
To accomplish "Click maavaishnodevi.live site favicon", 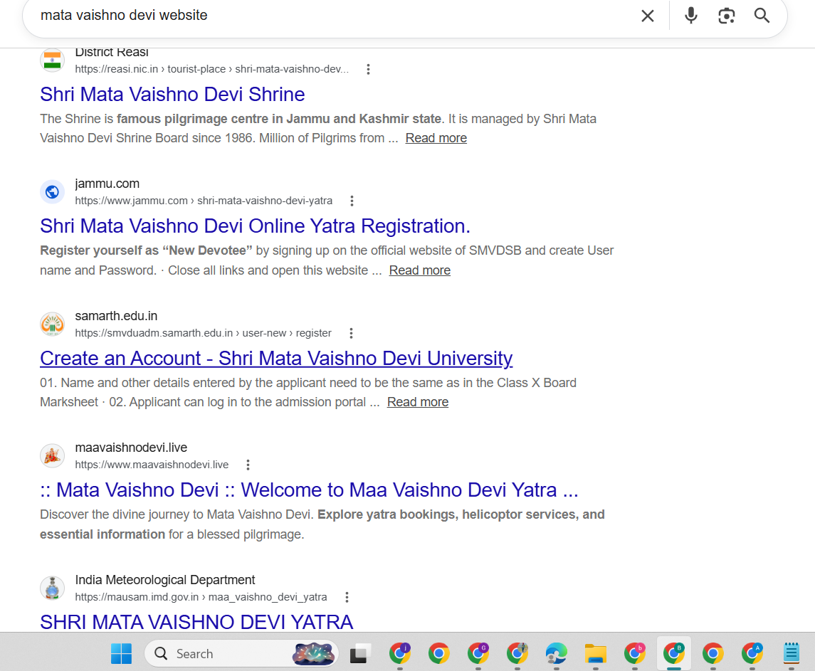I will click(53, 456).
